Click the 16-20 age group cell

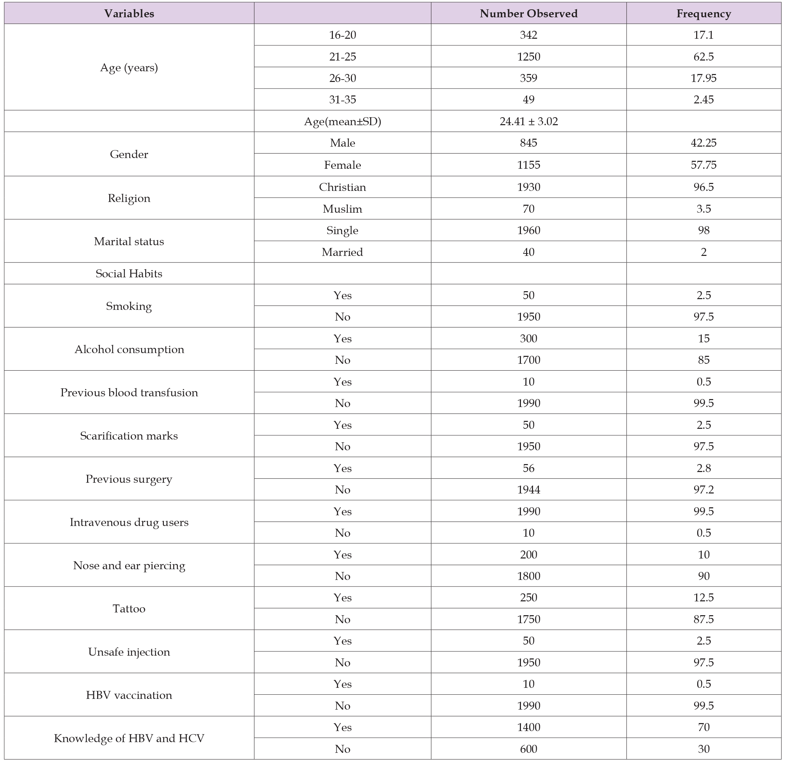click(342, 35)
